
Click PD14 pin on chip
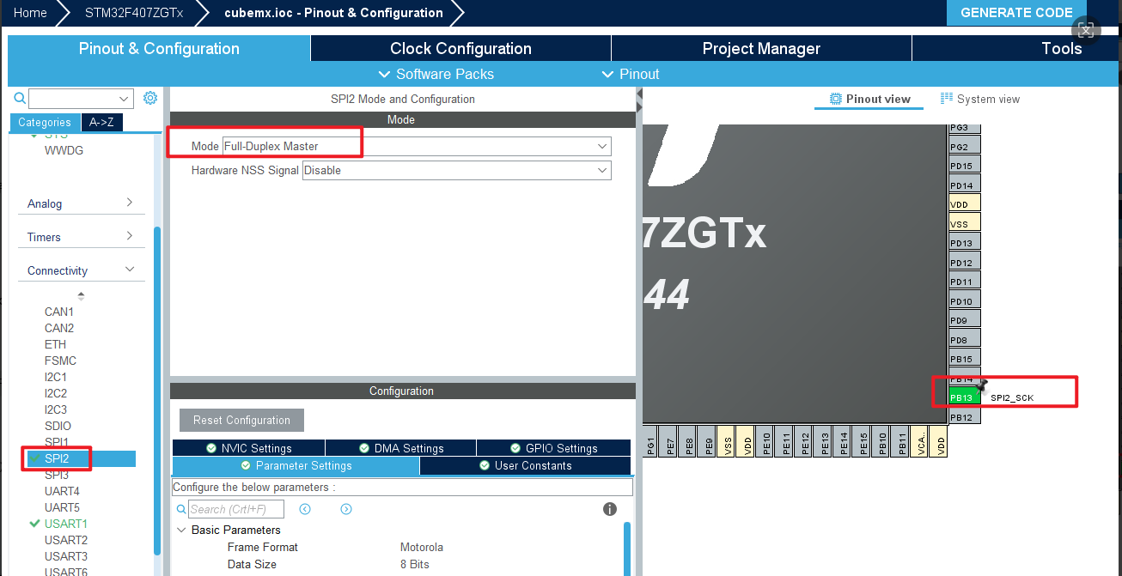(964, 185)
